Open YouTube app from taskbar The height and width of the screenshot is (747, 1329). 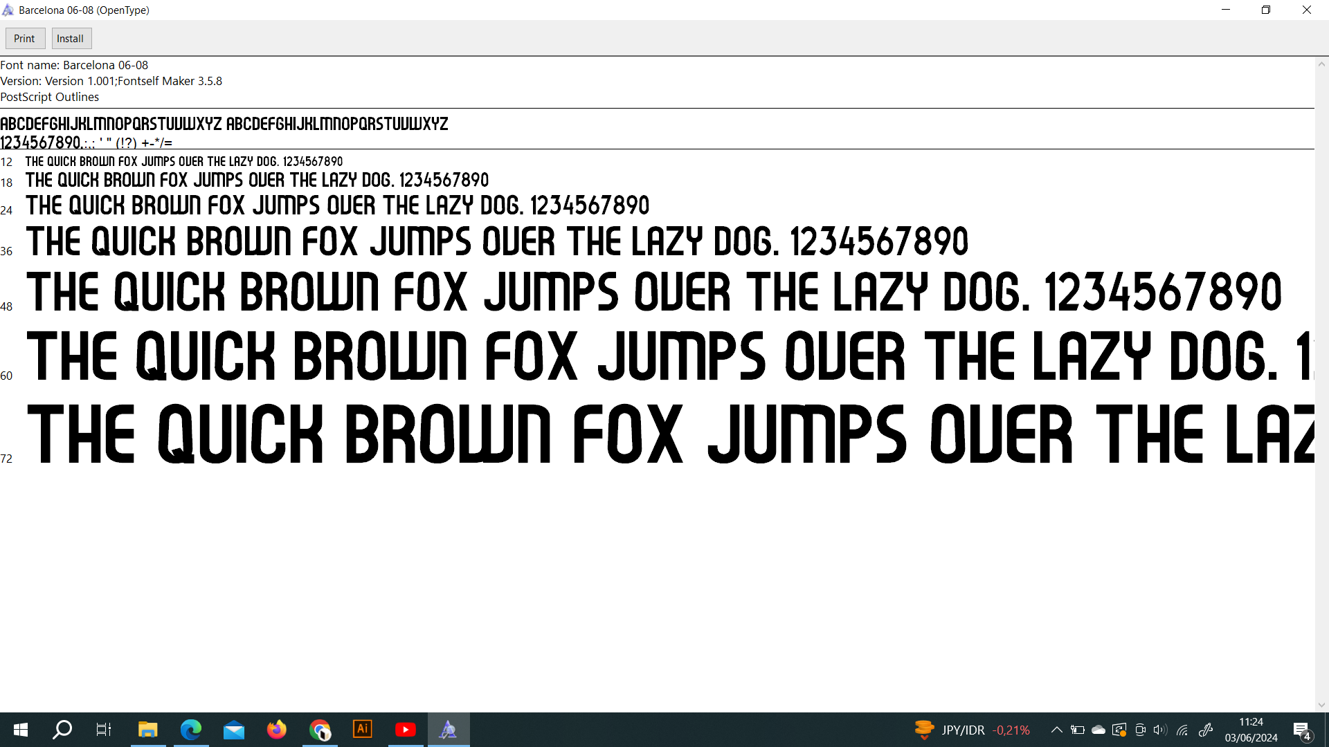click(x=406, y=729)
